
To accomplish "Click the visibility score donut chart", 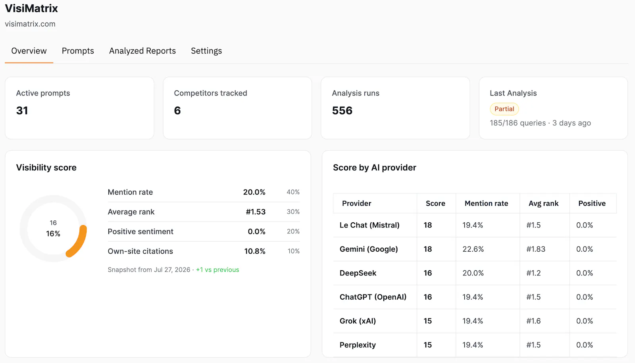I will tap(53, 228).
